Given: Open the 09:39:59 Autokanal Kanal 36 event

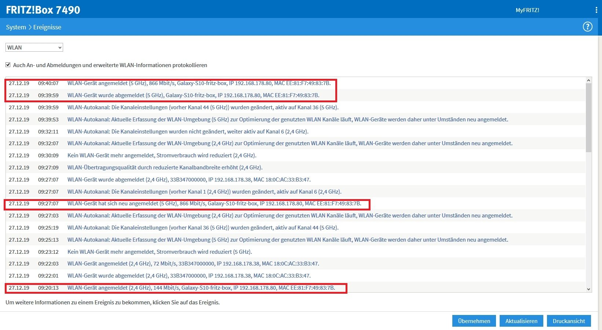Looking at the screenshot, I should [203, 107].
